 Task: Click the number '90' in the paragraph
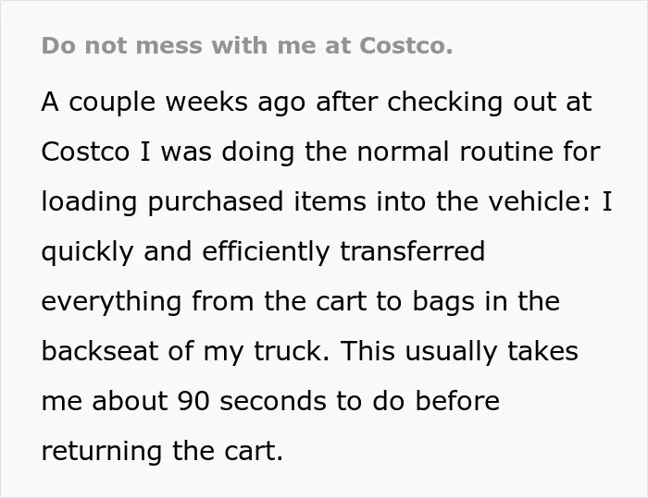pos(193,401)
